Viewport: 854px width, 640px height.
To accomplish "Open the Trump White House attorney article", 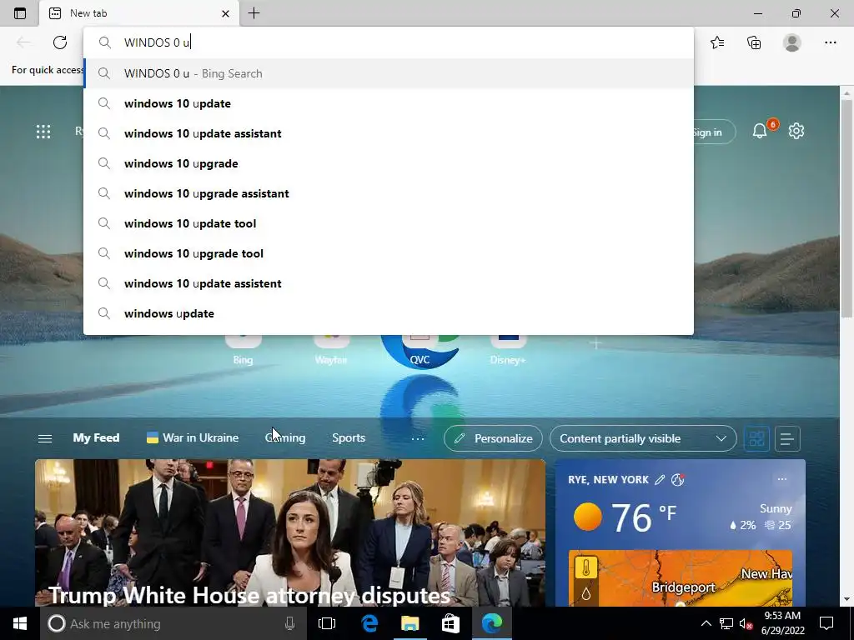I will click(289, 532).
